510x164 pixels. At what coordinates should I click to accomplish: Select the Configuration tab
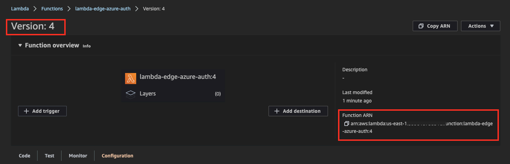tap(117, 156)
